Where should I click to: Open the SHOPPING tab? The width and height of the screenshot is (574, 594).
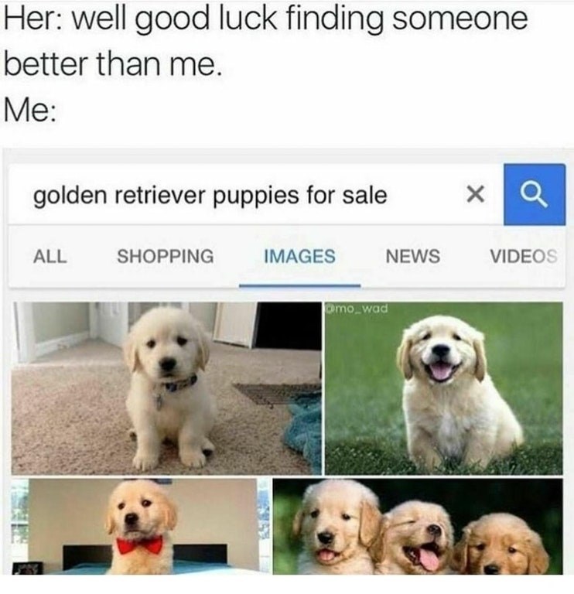pyautogui.click(x=166, y=256)
